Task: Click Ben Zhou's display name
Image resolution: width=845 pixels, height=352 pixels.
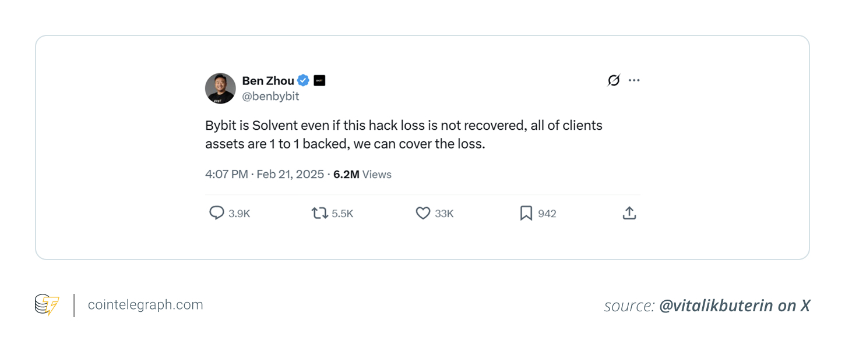Action: click(x=267, y=80)
